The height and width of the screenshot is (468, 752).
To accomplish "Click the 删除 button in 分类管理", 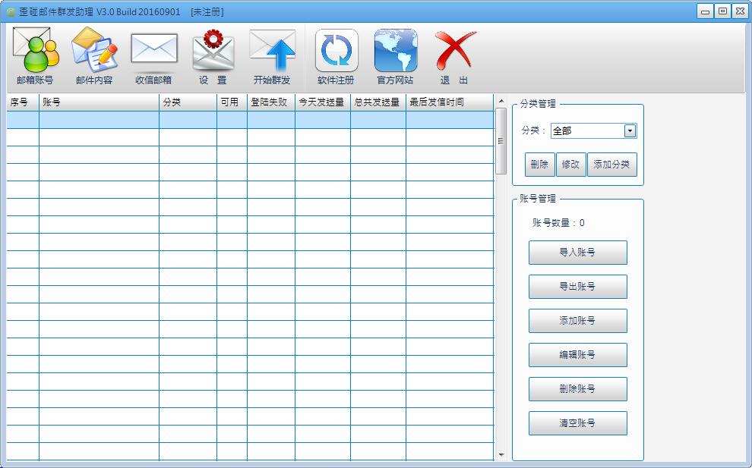I will pyautogui.click(x=539, y=165).
